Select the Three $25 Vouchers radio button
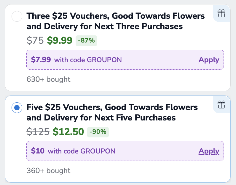The image size is (236, 185). coord(17,16)
